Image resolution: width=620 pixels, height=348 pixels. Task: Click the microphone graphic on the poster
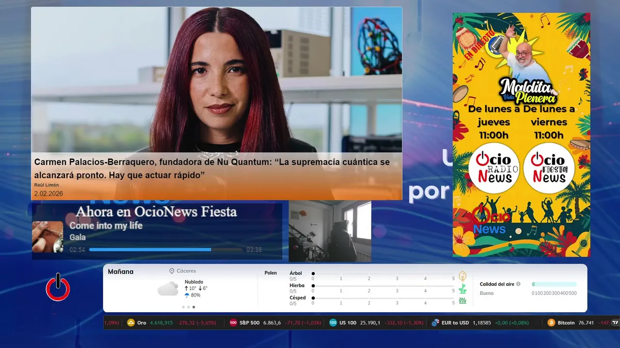[x=496, y=45]
